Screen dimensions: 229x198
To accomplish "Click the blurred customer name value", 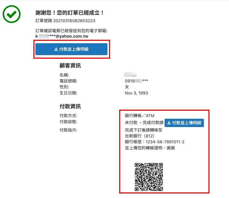I will tap(130, 74).
